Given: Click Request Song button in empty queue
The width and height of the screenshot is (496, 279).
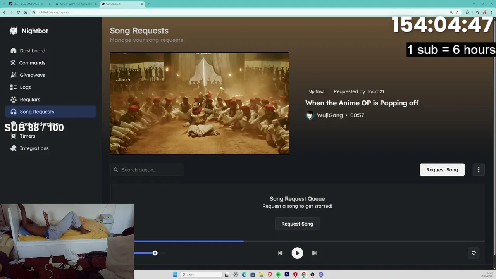Looking at the screenshot, I should [297, 224].
